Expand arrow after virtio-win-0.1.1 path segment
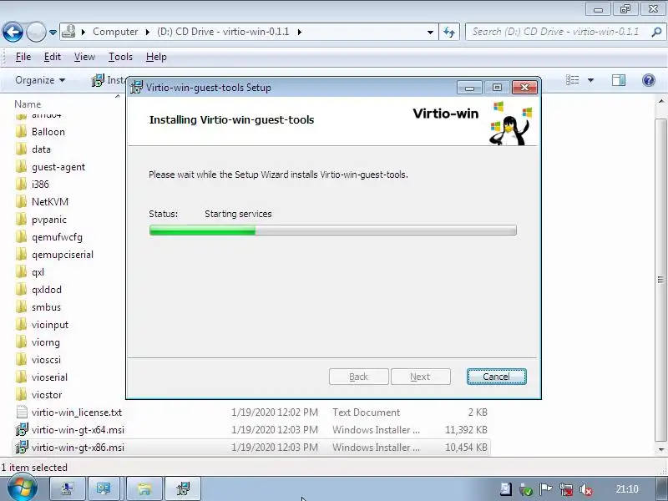 click(x=300, y=32)
